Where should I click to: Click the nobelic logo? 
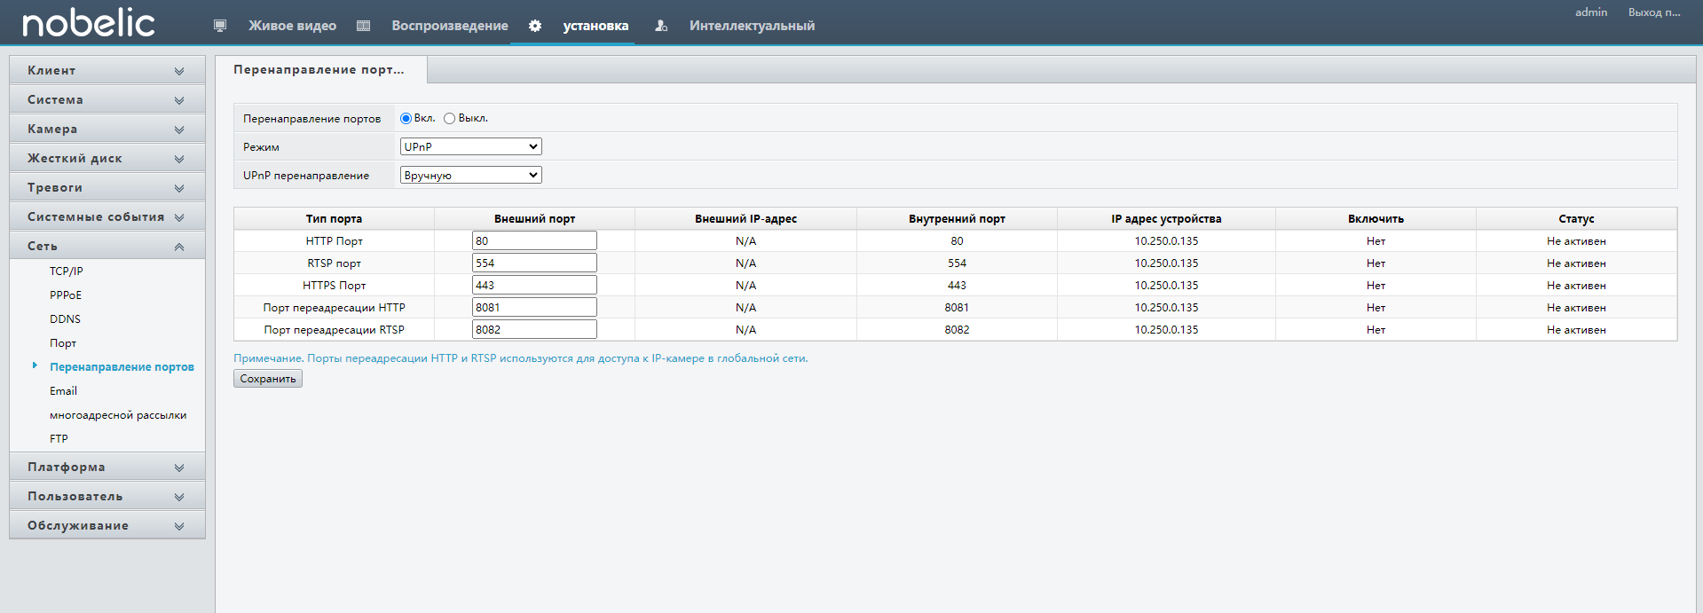click(x=89, y=23)
